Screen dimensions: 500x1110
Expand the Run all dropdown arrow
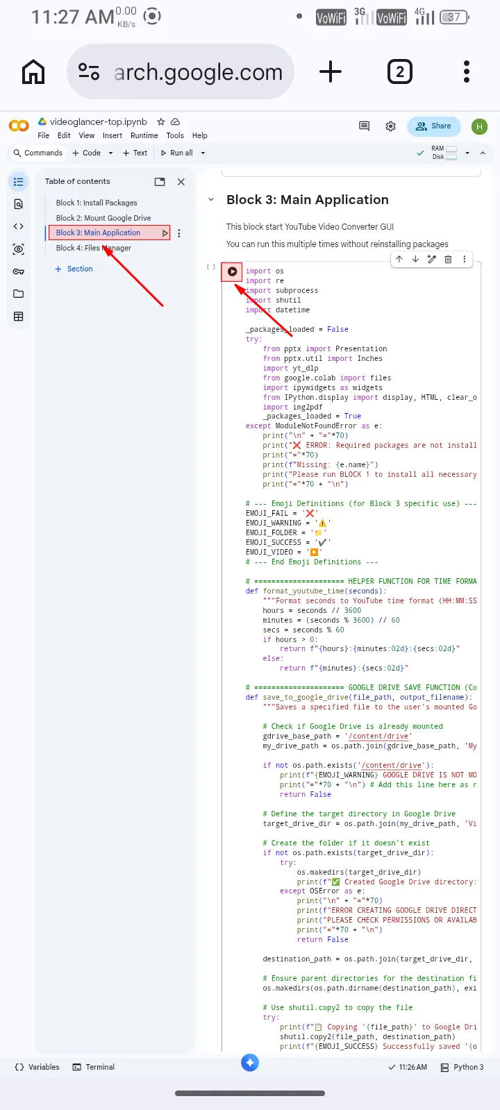203,153
